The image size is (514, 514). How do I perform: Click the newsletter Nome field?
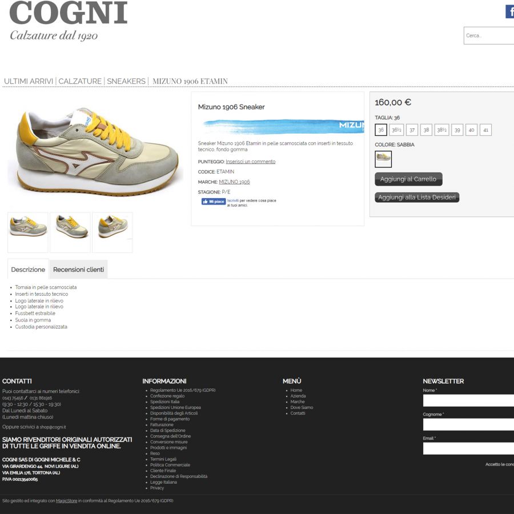(x=468, y=400)
